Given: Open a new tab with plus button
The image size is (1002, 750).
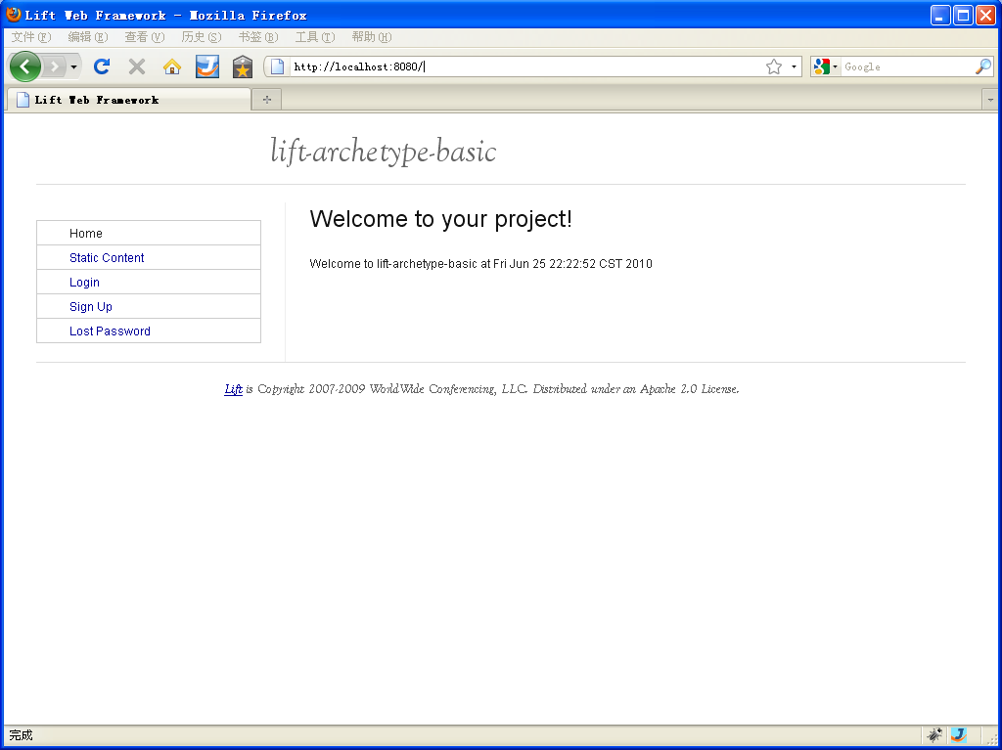Looking at the screenshot, I should pos(267,100).
